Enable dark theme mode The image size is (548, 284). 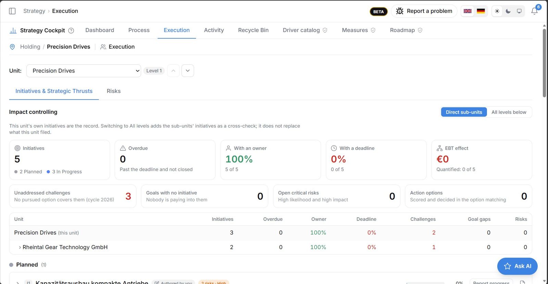pos(508,11)
